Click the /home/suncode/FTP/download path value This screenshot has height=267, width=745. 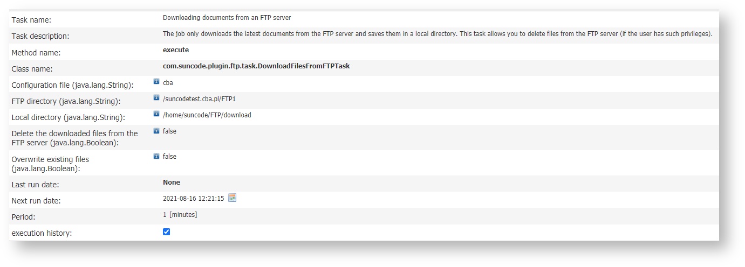click(x=207, y=115)
